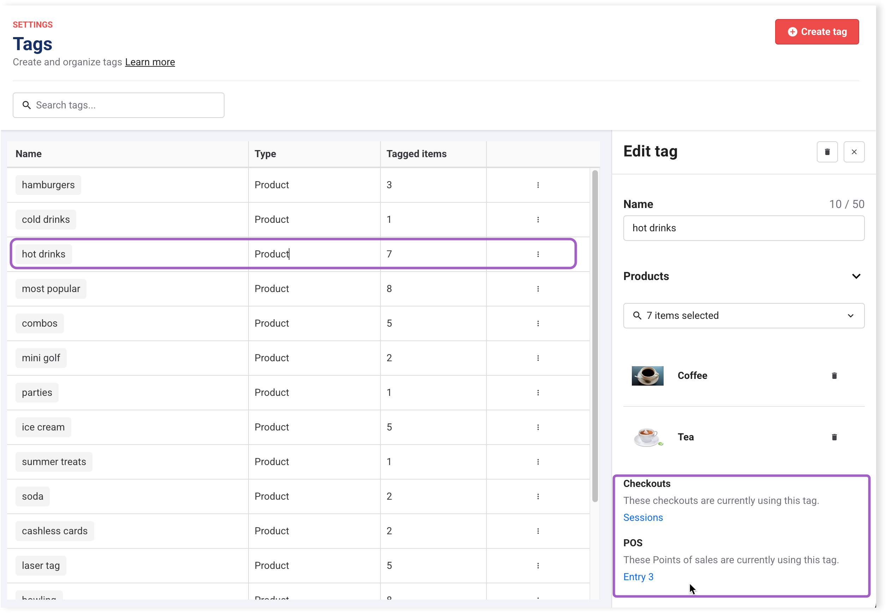Click the tags table vertical scrollbar

point(595,336)
